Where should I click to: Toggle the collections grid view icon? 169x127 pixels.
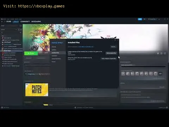[21, 26]
